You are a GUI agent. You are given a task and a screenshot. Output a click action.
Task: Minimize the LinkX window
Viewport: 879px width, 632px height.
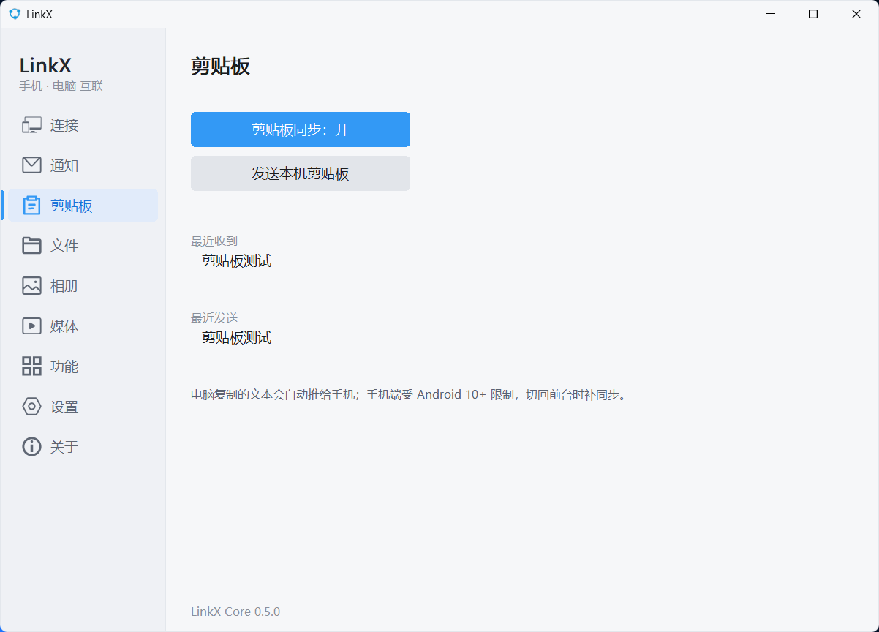pyautogui.click(x=769, y=14)
